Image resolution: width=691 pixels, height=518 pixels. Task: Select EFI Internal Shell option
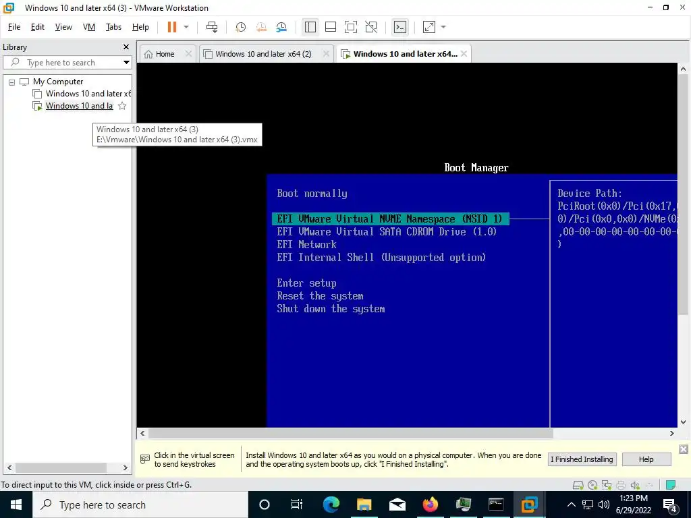[381, 257]
